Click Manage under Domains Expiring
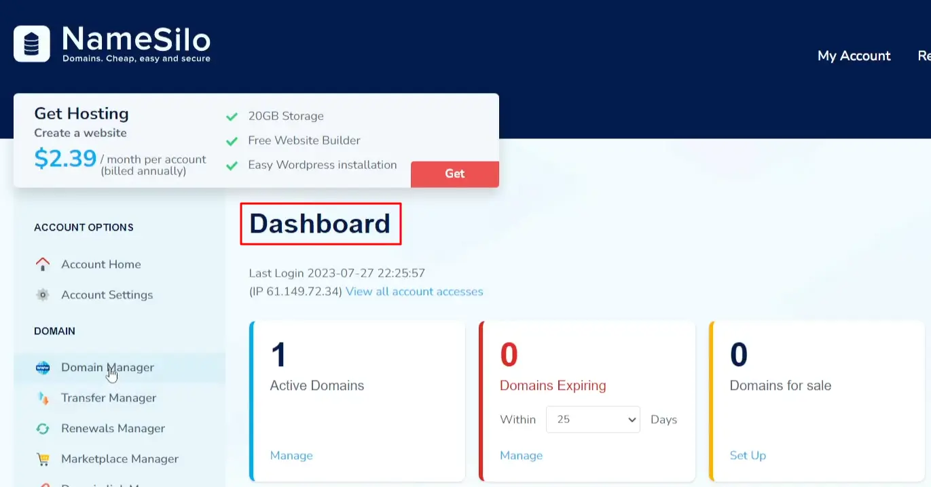The height and width of the screenshot is (487, 931). 522,456
